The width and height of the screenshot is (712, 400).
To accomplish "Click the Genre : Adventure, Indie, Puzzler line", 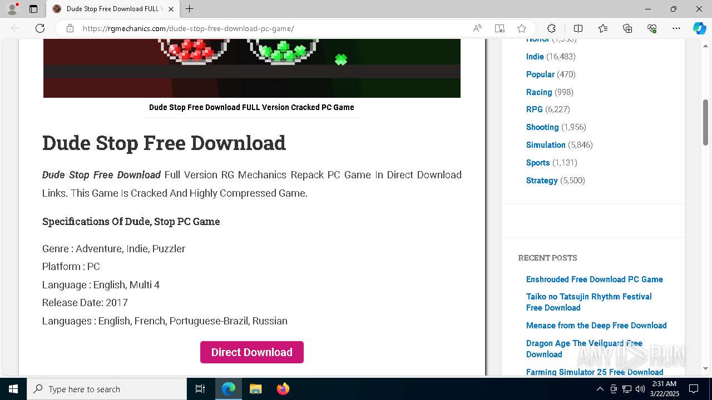I will coord(114,248).
